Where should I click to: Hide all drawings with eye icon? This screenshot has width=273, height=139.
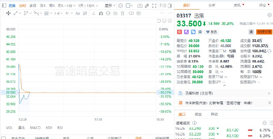coord(115,13)
